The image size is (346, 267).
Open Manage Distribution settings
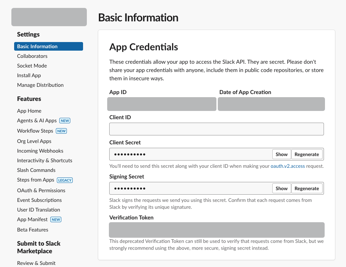click(40, 85)
